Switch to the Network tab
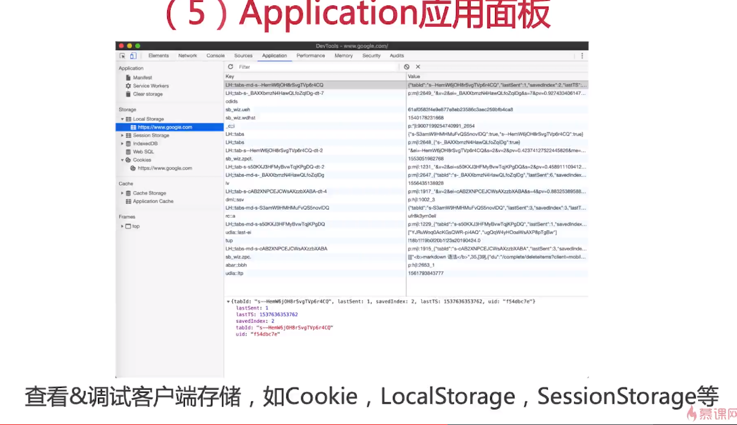The height and width of the screenshot is (425, 737). tap(187, 56)
